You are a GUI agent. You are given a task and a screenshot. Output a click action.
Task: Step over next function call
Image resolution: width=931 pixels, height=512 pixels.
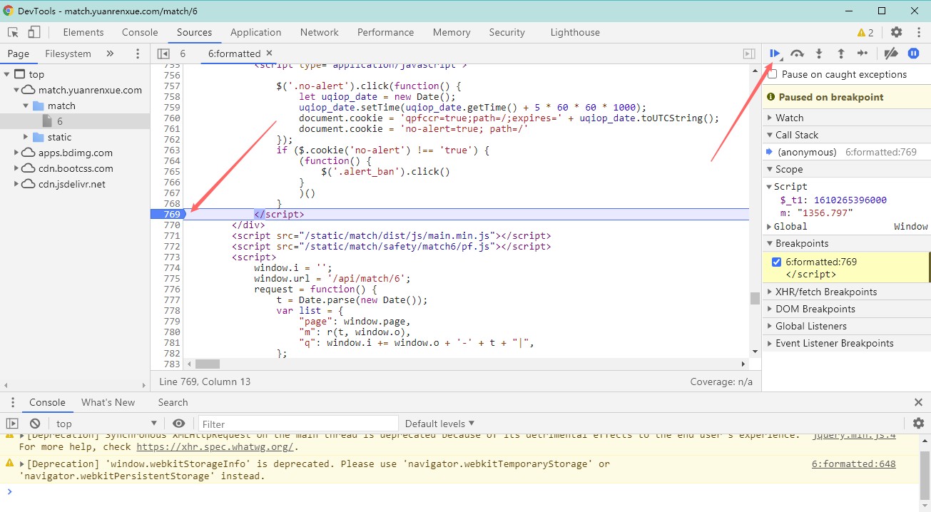point(798,53)
